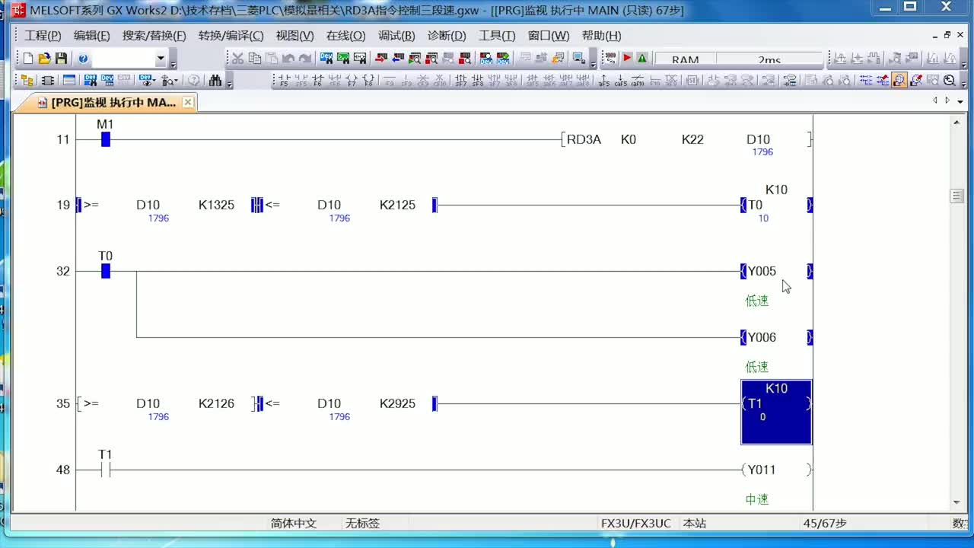Click the caF10 invert result icon
Viewport: 974px width, 548px height.
tap(638, 80)
